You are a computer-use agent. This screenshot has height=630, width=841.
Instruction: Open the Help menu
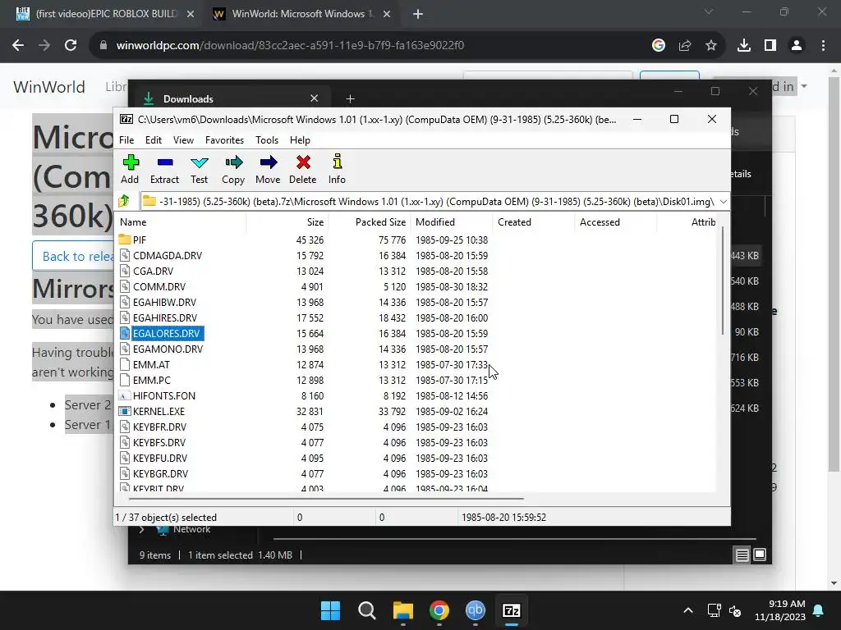300,139
